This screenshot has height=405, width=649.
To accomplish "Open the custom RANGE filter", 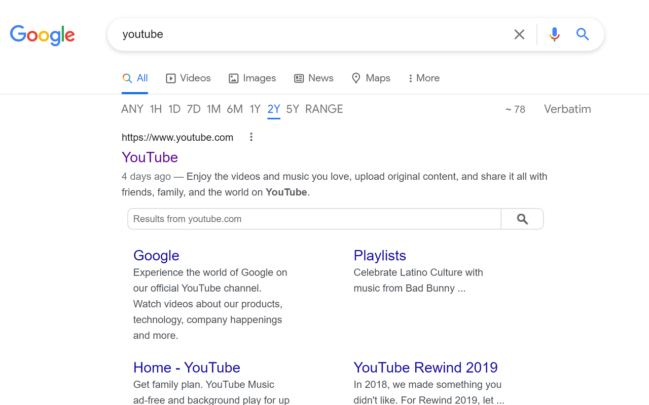I will [x=324, y=109].
